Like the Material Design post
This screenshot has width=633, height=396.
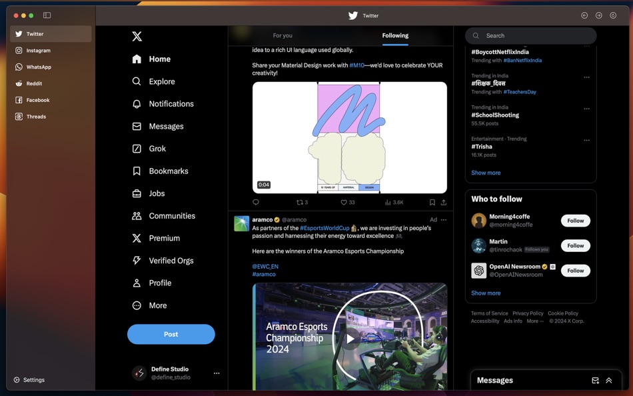tap(348, 203)
